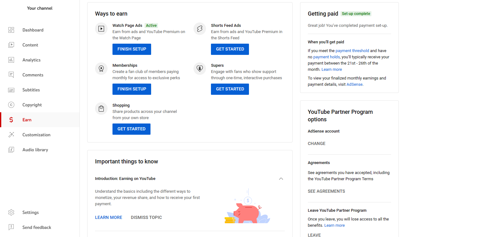Viewport: 492px width, 237px height.
Task: Collapse the Introduction: Earning on YouTube section
Action: pos(281,179)
